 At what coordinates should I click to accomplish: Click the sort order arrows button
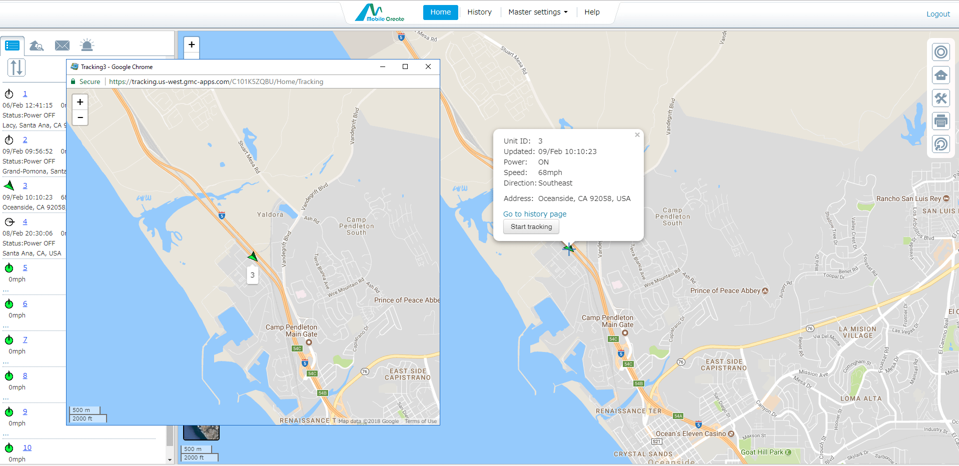click(x=16, y=67)
